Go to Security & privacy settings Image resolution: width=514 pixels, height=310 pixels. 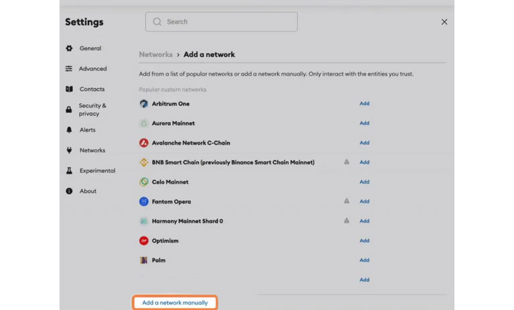pyautogui.click(x=92, y=110)
